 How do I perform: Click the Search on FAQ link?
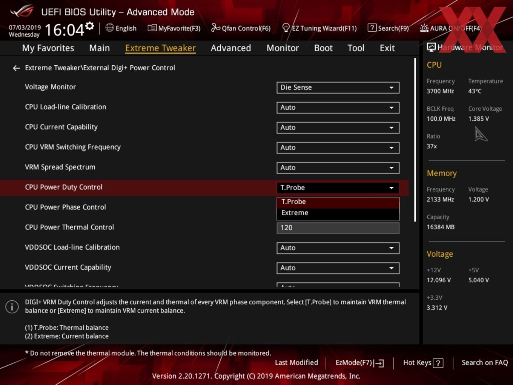[485, 363]
